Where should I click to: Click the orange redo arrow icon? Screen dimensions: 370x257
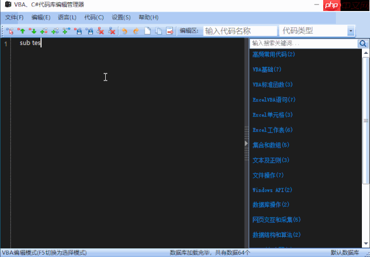pyautogui.click(x=136, y=31)
